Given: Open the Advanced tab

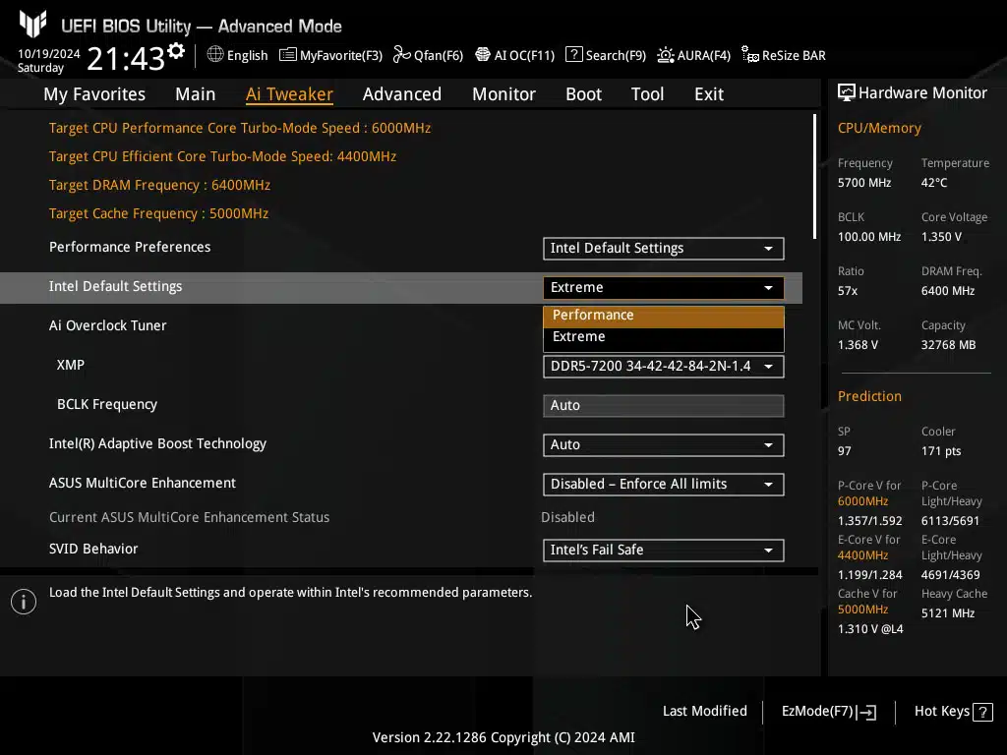Looking at the screenshot, I should 402,94.
